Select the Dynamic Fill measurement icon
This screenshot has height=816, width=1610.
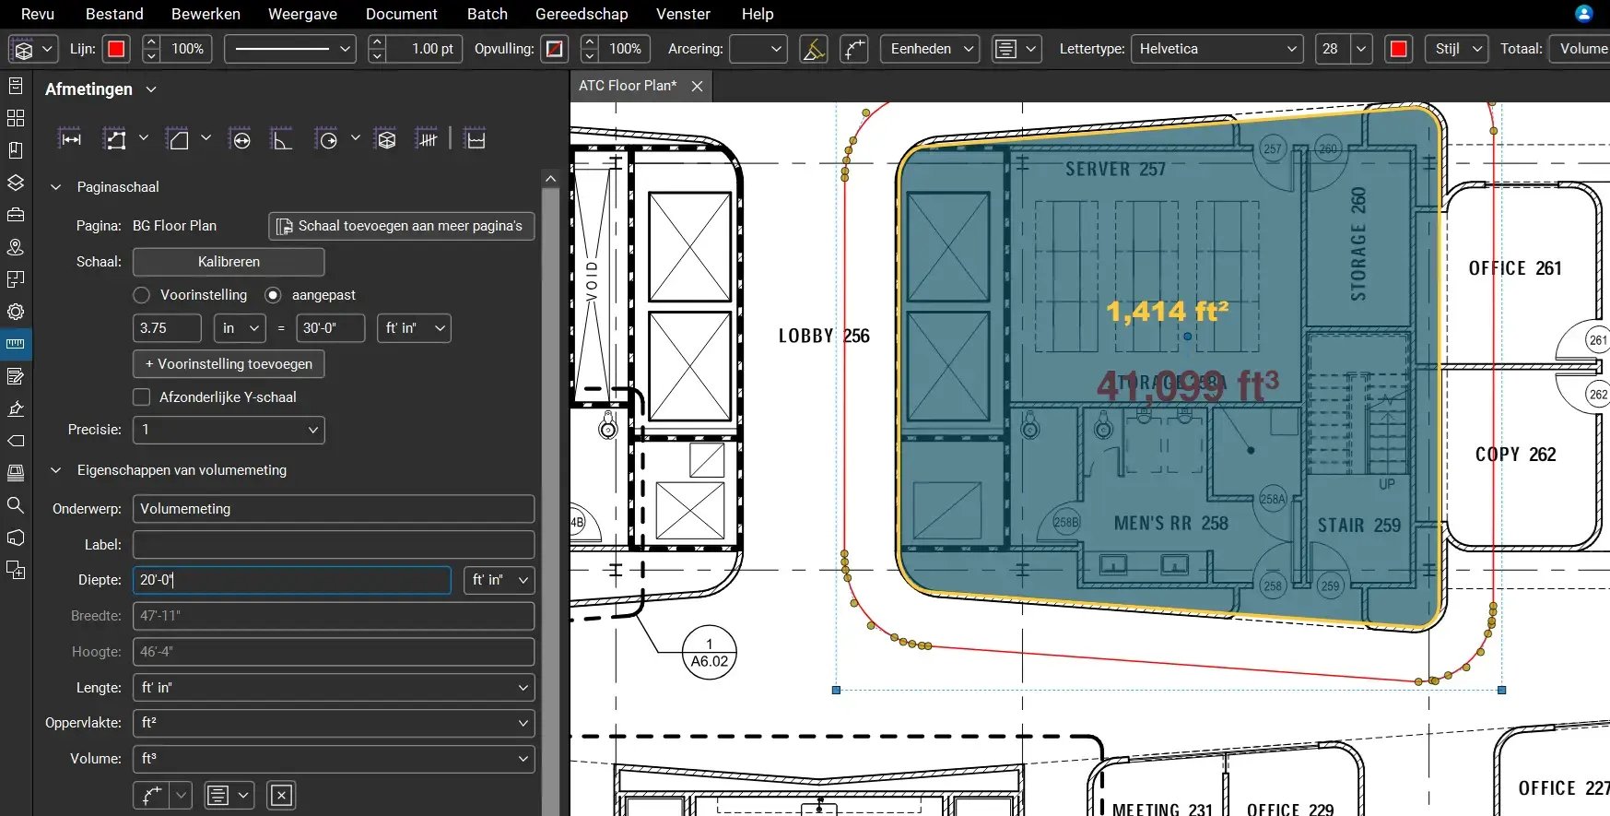pyautogui.click(x=475, y=139)
